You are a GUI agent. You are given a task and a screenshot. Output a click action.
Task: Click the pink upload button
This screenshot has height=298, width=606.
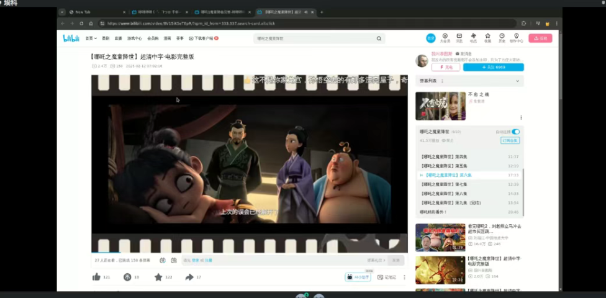coord(540,38)
